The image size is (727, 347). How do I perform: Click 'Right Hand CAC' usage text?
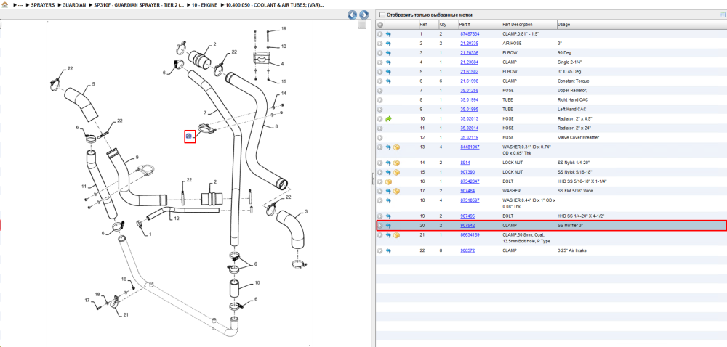click(x=573, y=100)
